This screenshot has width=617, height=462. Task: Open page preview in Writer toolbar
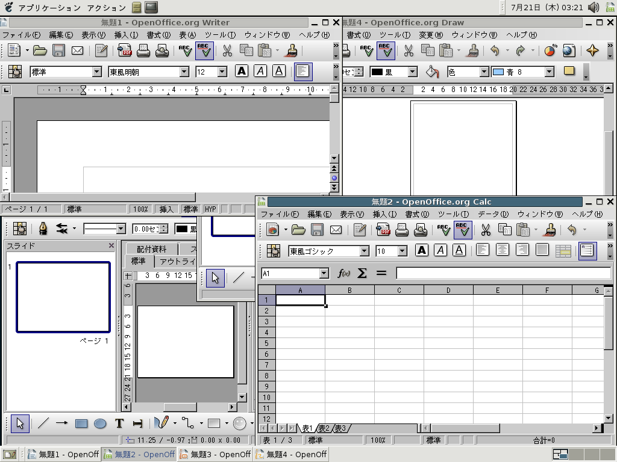[x=162, y=51]
